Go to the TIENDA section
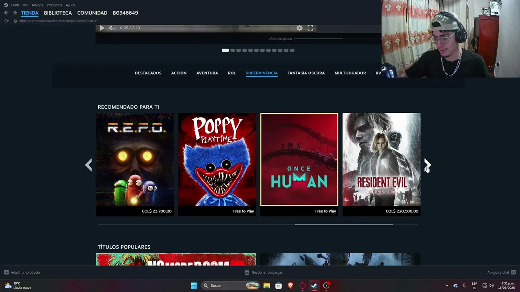 30,13
